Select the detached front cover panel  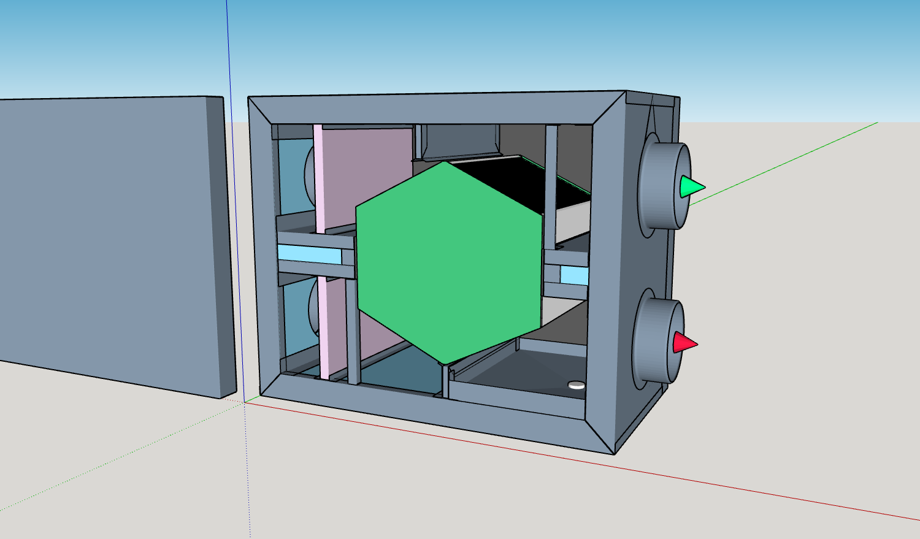tap(117, 245)
